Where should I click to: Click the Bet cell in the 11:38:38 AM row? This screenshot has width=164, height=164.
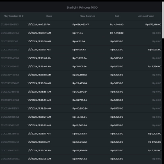pyautogui.click(x=117, y=75)
